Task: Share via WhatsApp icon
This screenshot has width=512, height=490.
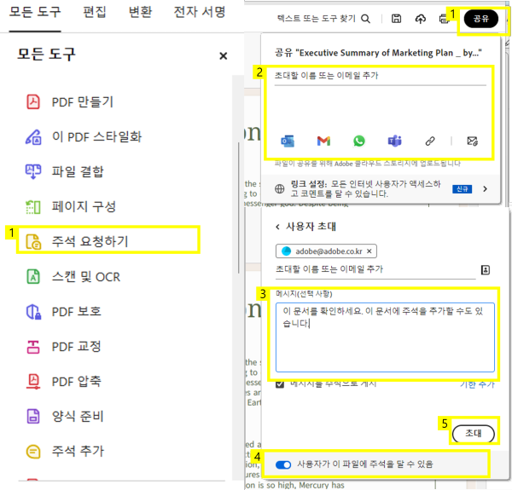Action: click(359, 141)
